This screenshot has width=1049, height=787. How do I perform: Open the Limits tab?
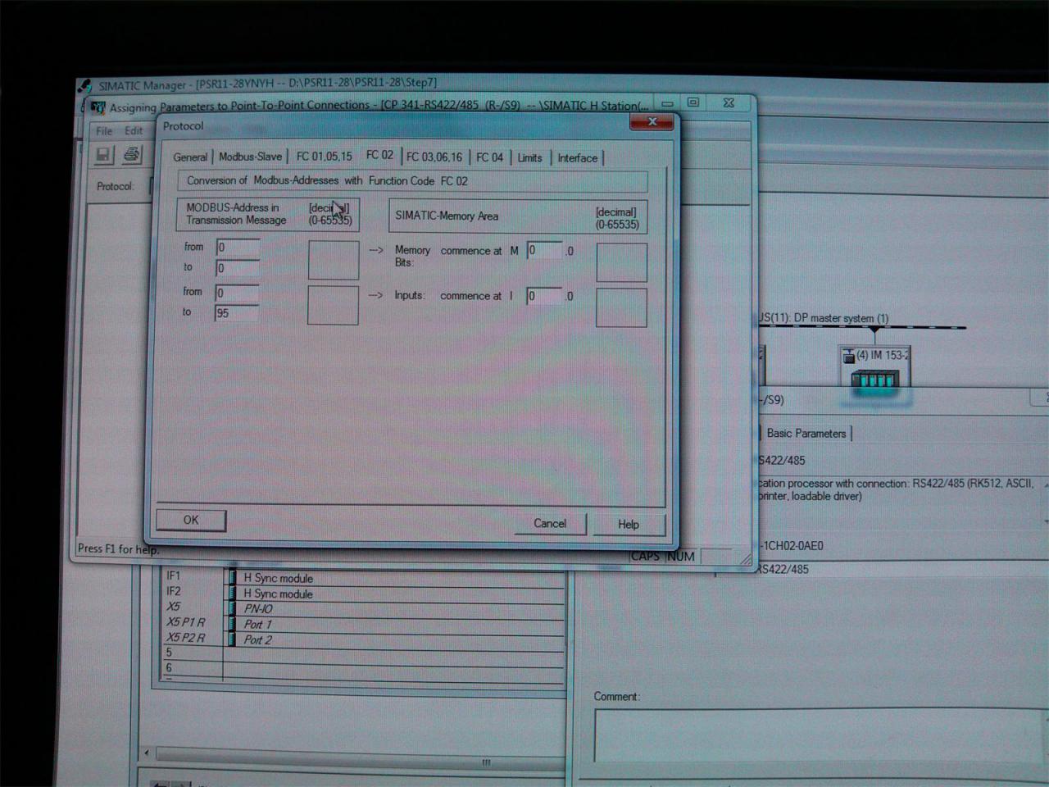(x=529, y=158)
